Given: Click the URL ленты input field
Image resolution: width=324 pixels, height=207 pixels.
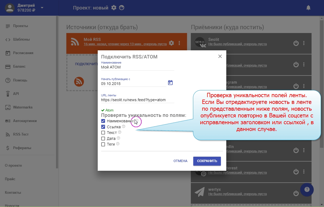Looking at the screenshot, I should pos(138,100).
